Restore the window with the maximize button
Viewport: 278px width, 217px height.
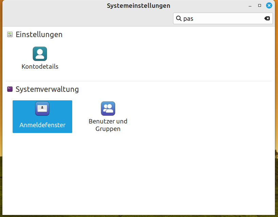tap(259, 5)
